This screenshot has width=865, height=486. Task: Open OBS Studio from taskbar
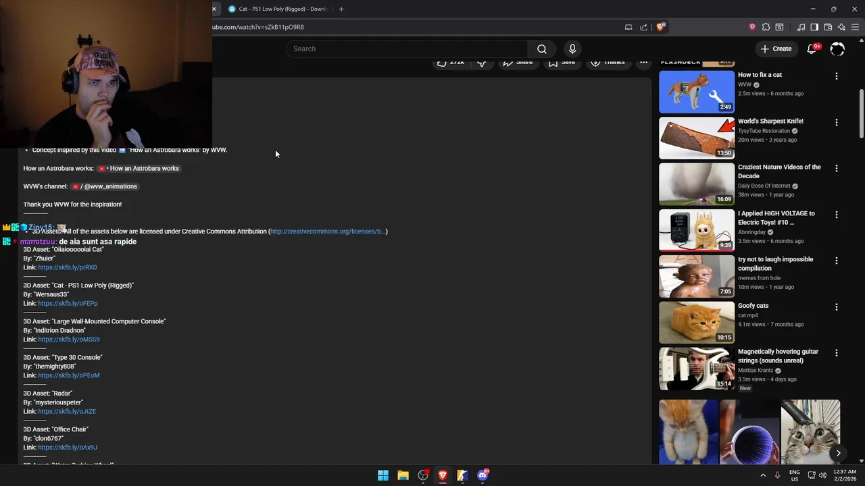(423, 475)
